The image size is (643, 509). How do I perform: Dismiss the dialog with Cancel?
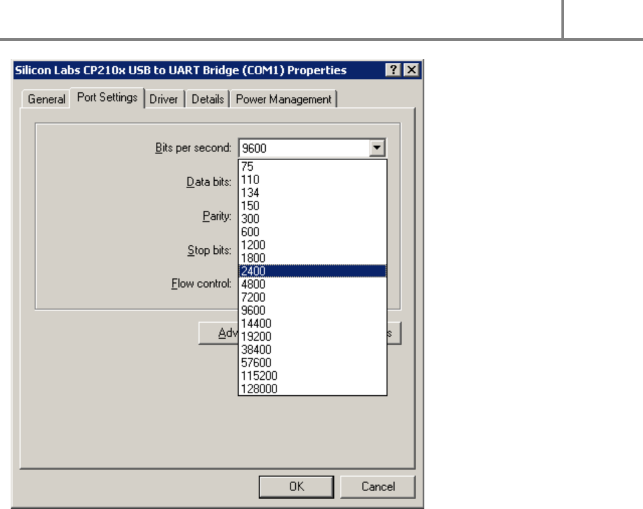(377, 487)
